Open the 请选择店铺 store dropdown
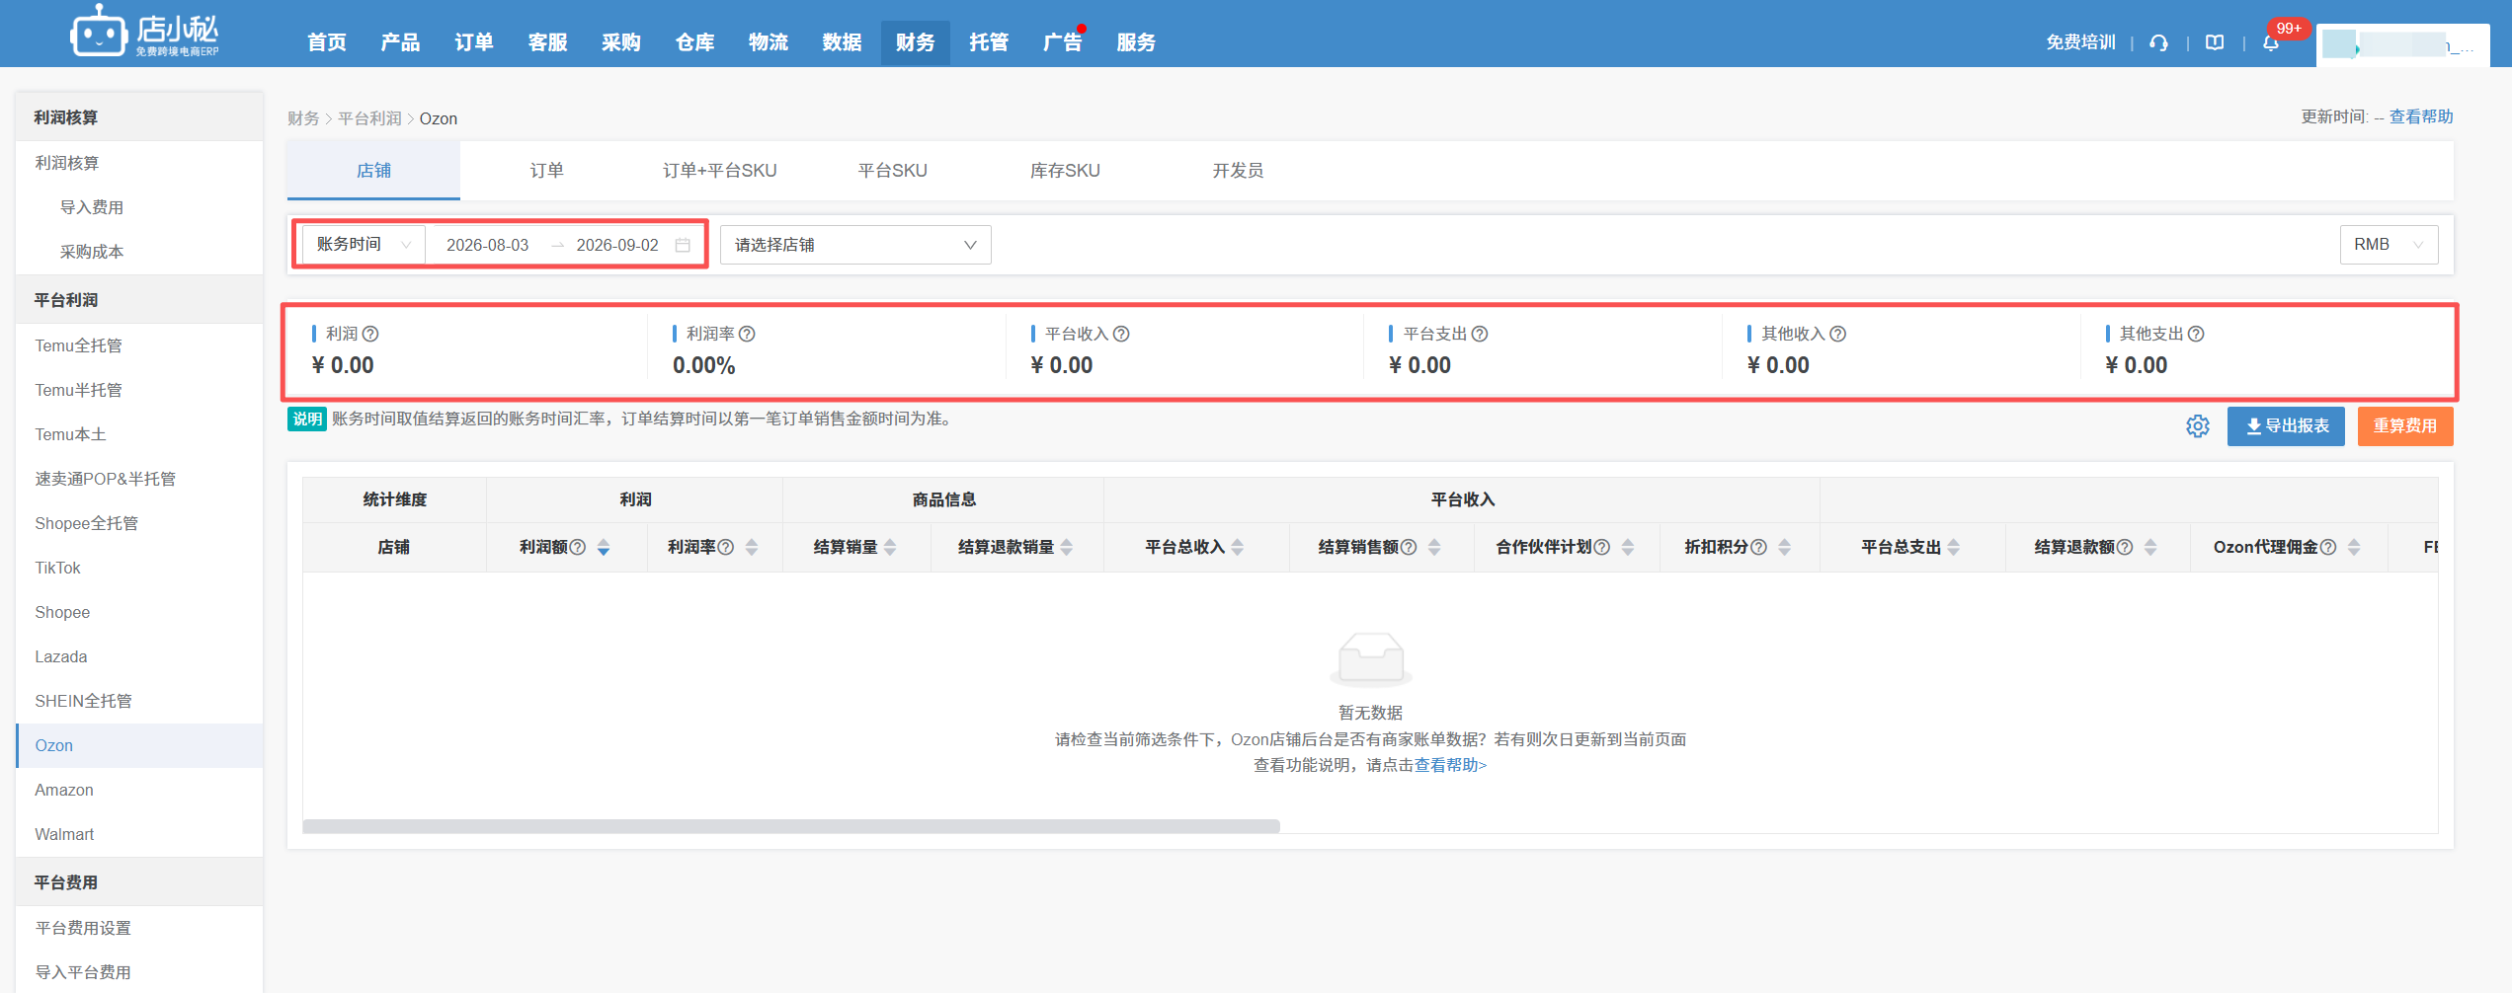2512x993 pixels. click(855, 245)
